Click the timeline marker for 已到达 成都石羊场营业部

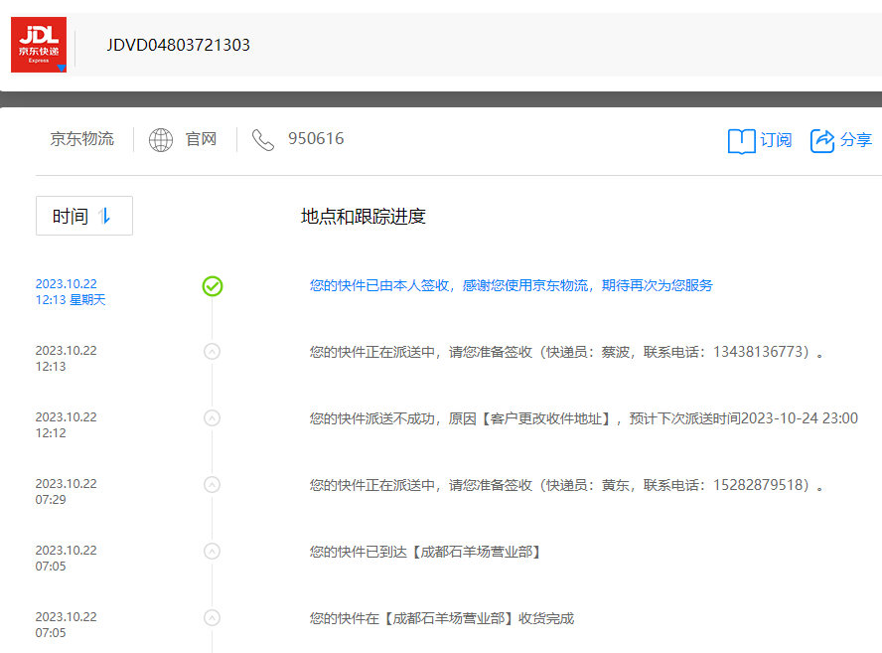(213, 551)
